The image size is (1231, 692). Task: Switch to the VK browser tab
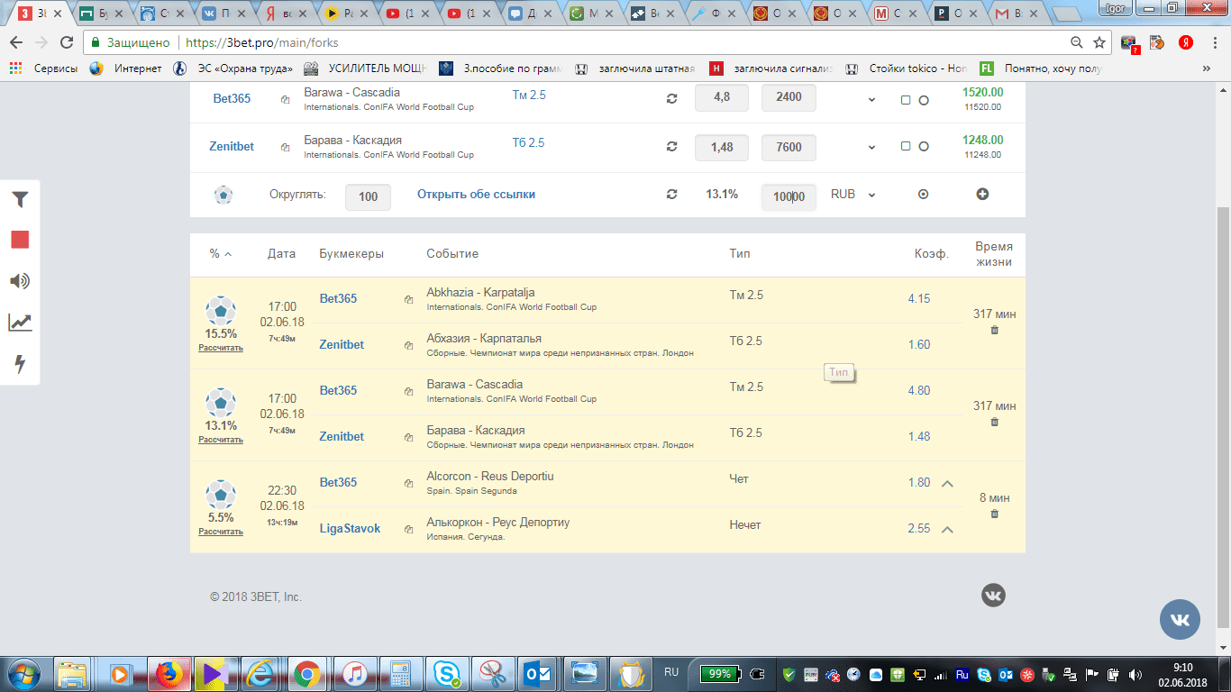point(225,14)
